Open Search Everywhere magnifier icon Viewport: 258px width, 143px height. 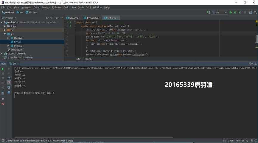tap(255, 13)
